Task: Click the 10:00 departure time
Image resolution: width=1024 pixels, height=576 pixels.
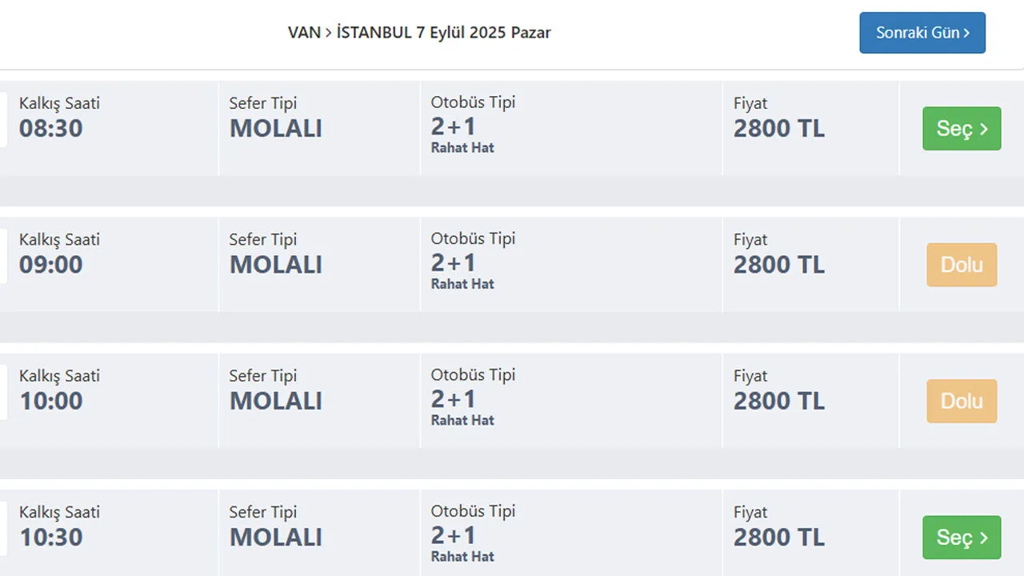Action: tap(51, 401)
